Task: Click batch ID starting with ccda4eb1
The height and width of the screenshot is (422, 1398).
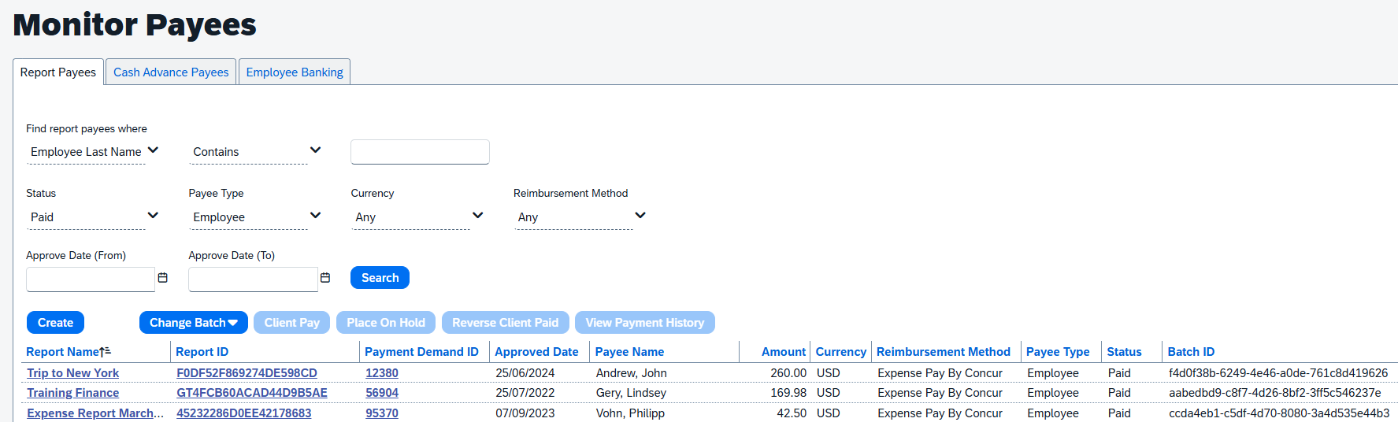Action: pos(1279,413)
